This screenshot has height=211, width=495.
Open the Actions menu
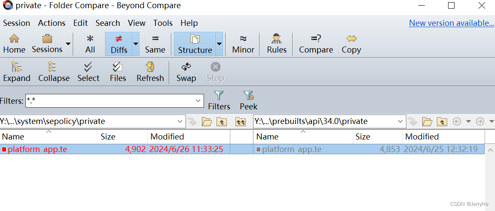tap(52, 23)
